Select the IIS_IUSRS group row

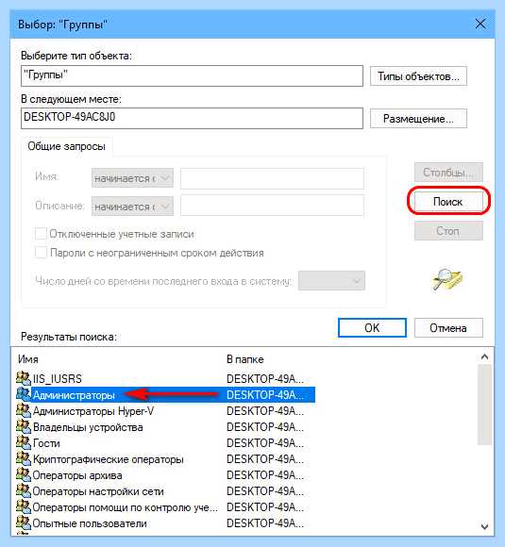point(165,378)
